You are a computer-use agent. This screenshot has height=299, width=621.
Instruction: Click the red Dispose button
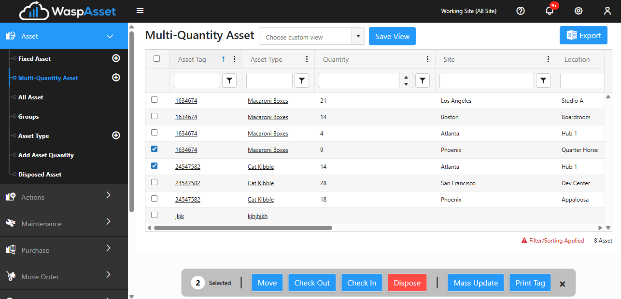click(x=407, y=283)
